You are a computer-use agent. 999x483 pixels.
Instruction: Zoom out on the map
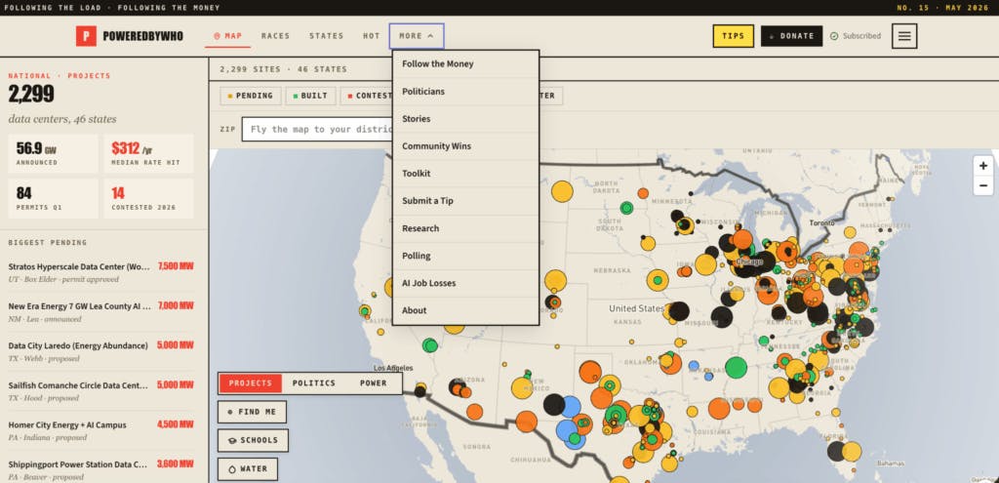tap(983, 186)
